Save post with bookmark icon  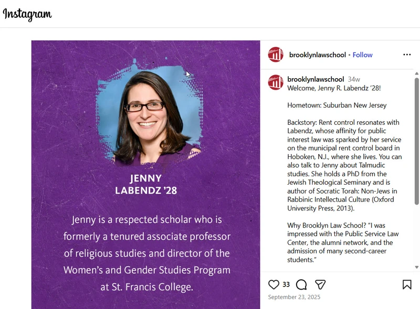tap(407, 284)
